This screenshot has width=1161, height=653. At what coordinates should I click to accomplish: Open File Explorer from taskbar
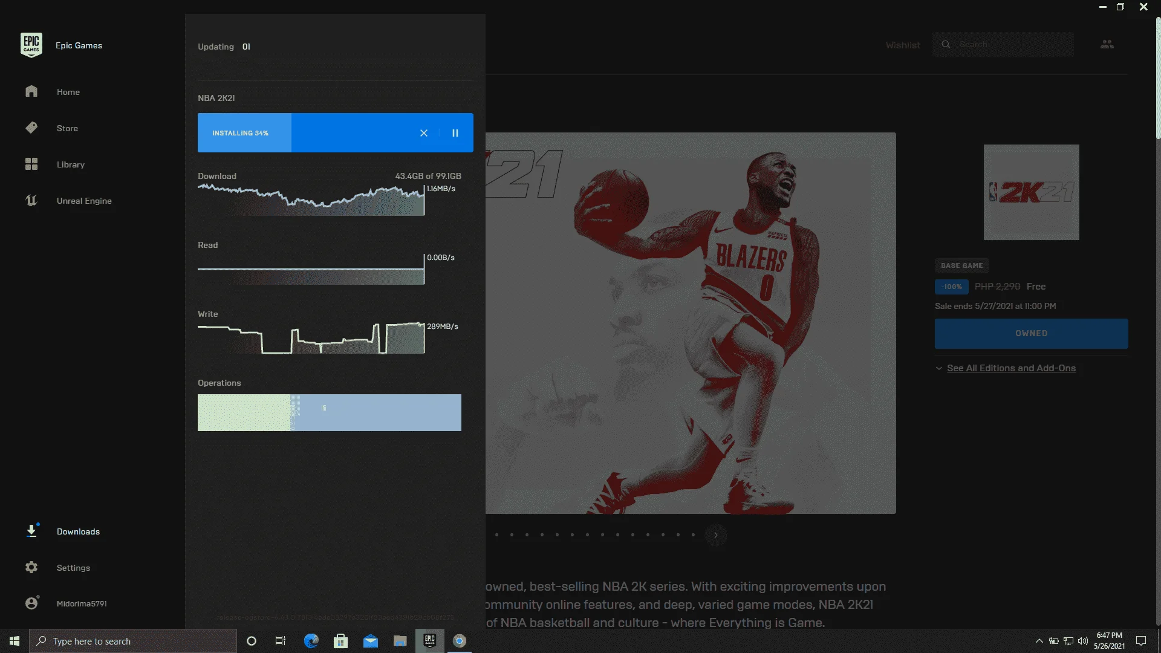400,641
